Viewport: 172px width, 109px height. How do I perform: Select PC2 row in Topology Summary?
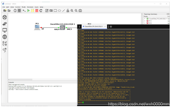click(156, 23)
